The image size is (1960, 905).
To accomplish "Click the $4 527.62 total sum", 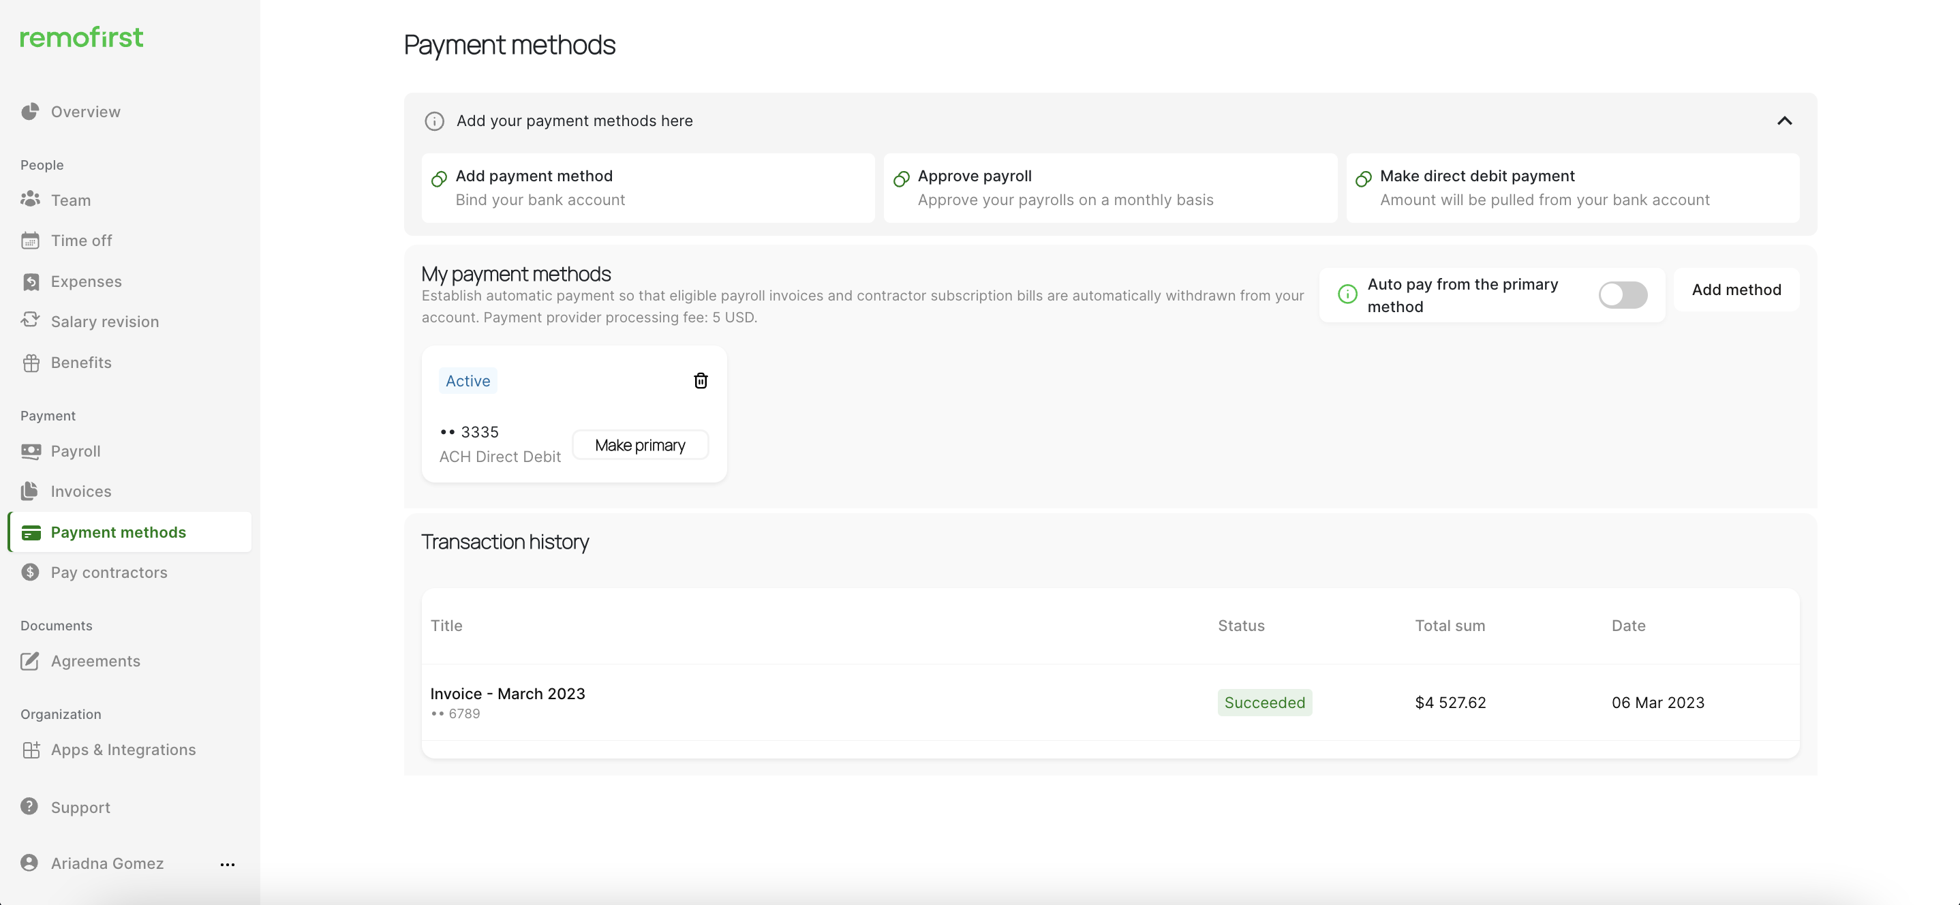I will (x=1450, y=703).
